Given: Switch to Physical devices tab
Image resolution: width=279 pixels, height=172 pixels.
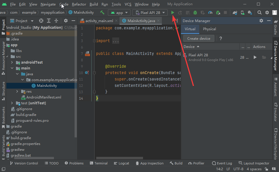Looking at the screenshot, I should pyautogui.click(x=209, y=29).
